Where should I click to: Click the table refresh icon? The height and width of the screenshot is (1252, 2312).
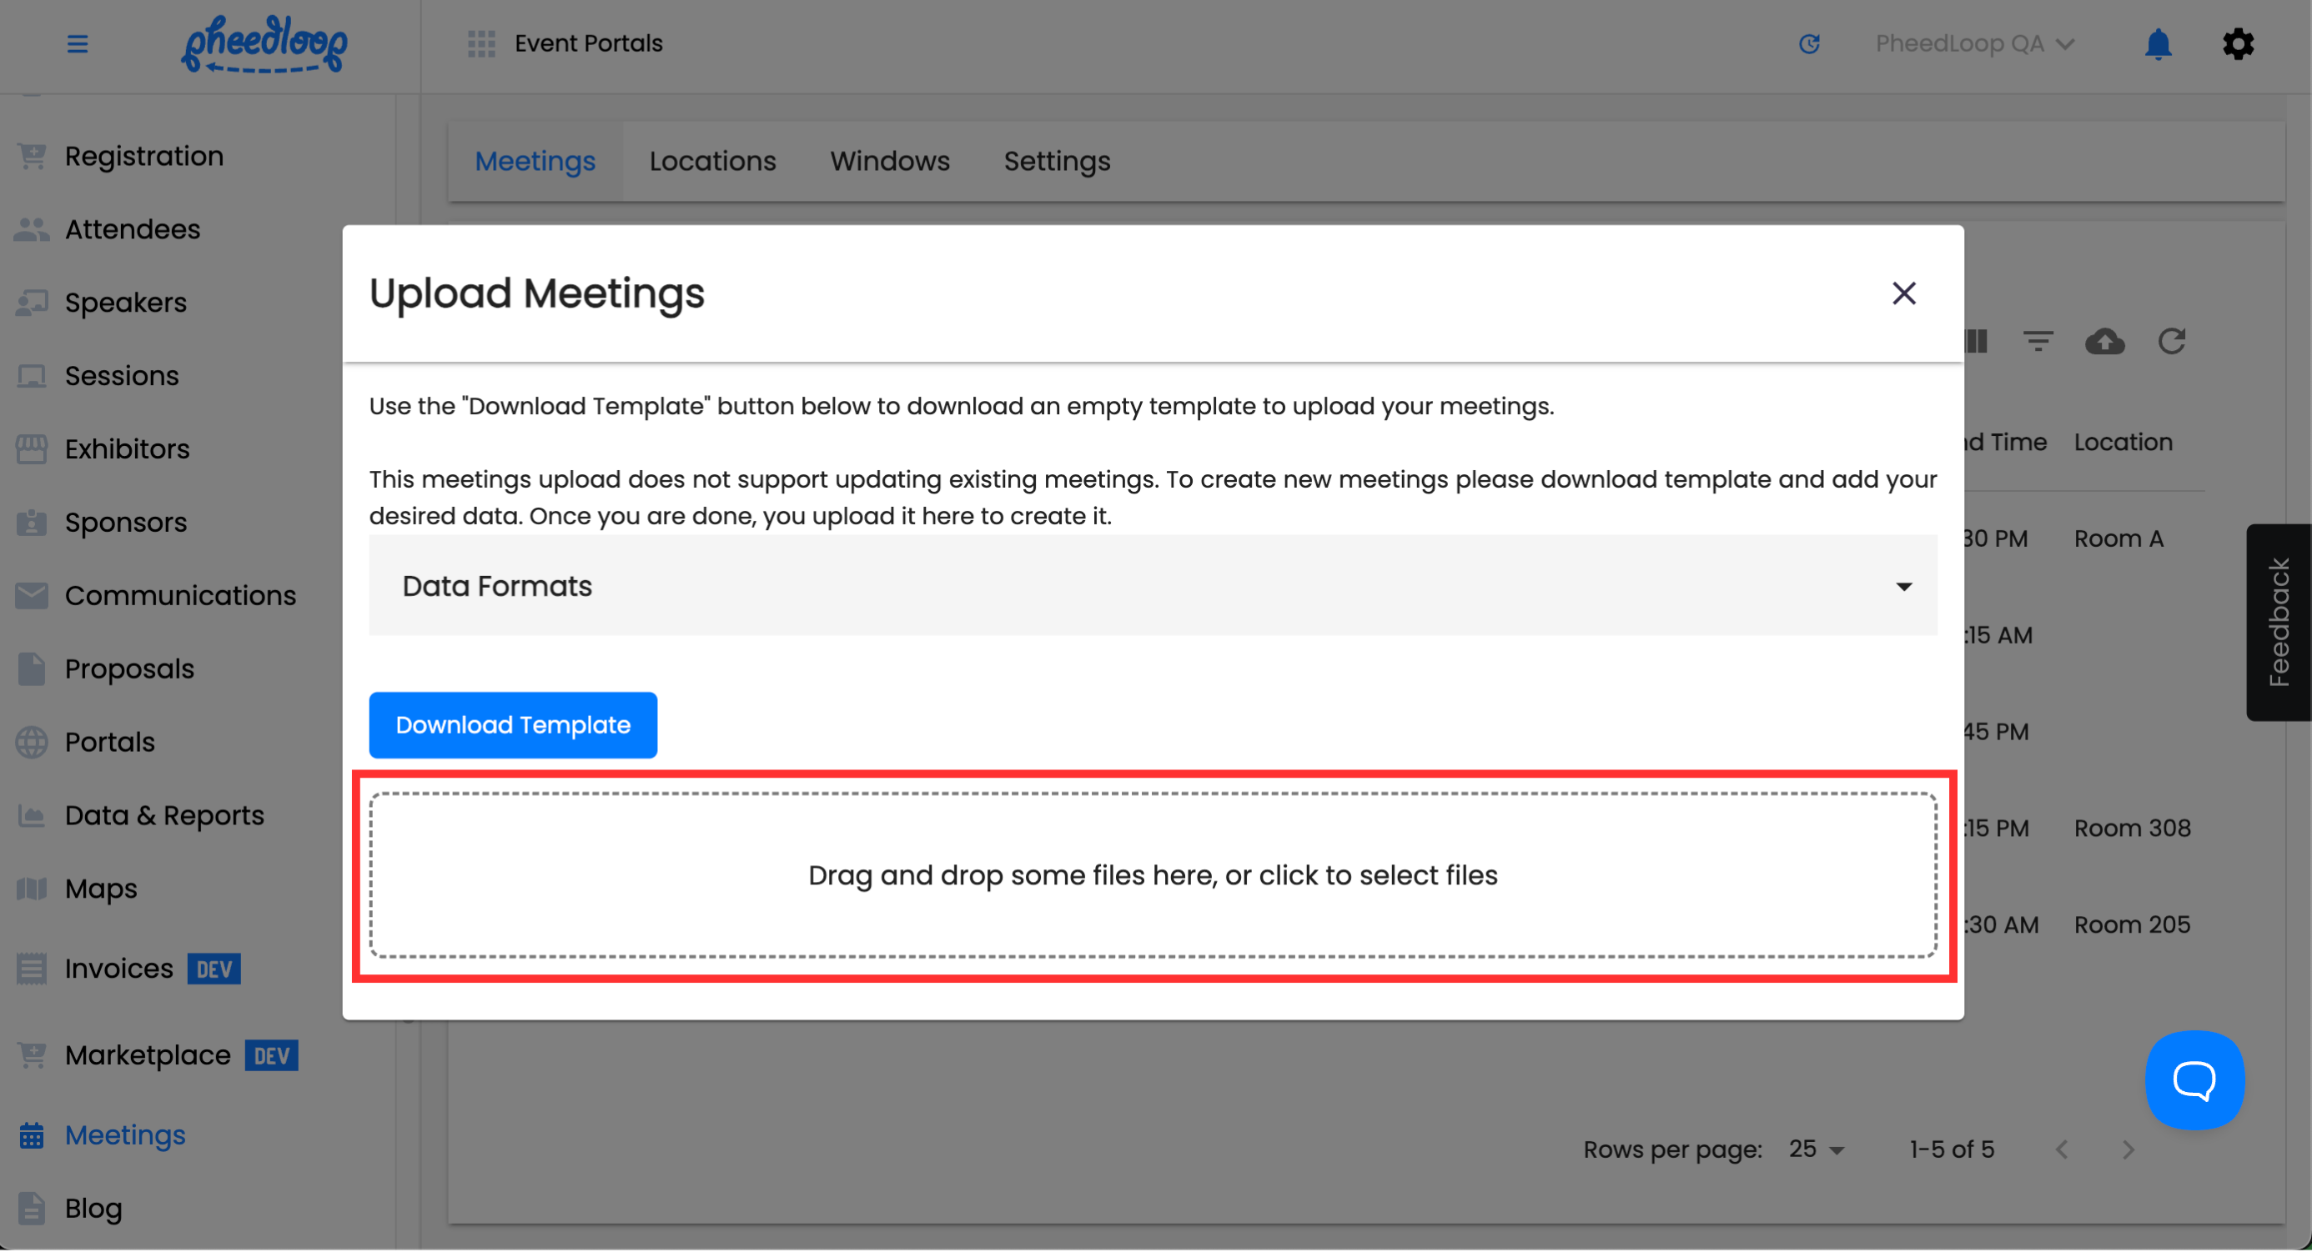pos(2171,342)
